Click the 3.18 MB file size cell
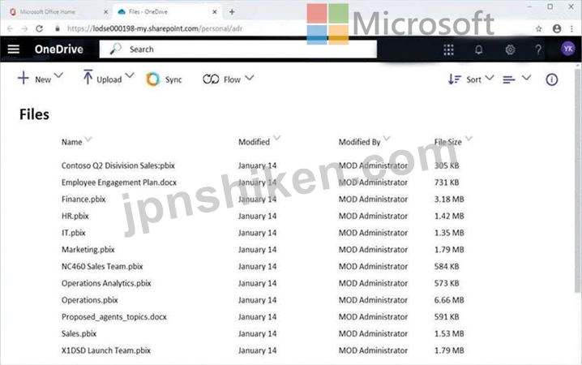This screenshot has height=365, width=582. (x=449, y=200)
